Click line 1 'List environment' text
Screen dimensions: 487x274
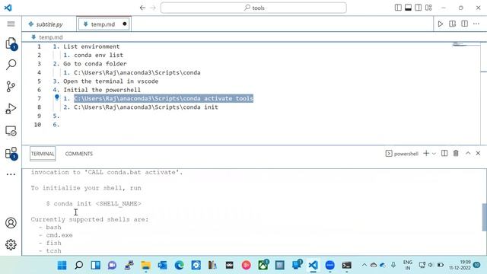(x=91, y=46)
